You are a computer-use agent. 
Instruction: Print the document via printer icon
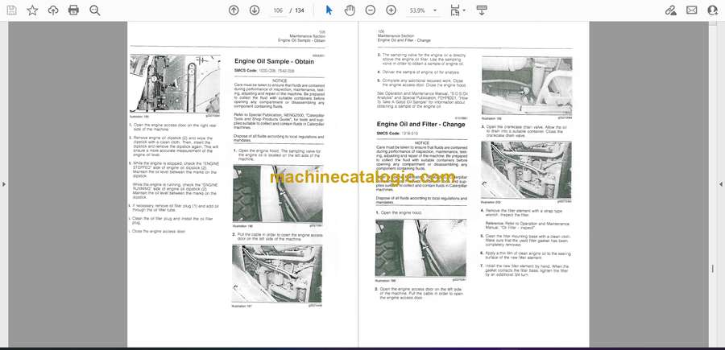tap(73, 10)
